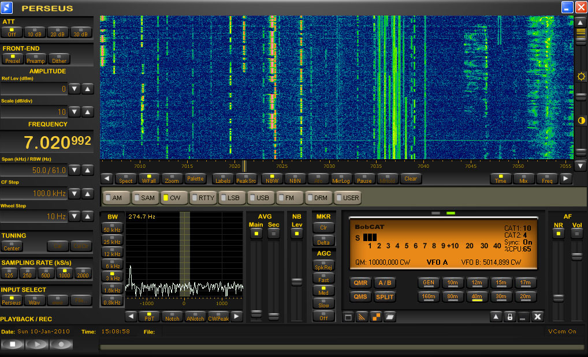Decrease Span/RBW with down arrow
Viewport: 588px width, 357px height.
[x=75, y=171]
